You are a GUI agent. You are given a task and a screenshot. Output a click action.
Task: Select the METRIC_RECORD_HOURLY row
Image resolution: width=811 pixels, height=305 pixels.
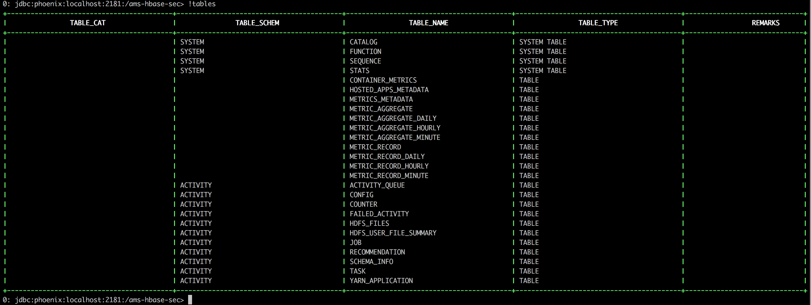[x=389, y=166]
